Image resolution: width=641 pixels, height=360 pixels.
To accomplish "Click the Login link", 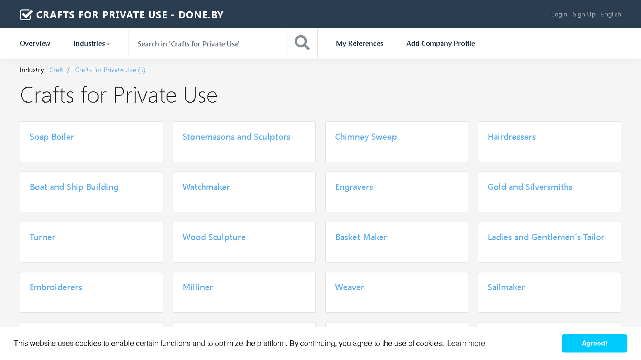I will 559,15.
